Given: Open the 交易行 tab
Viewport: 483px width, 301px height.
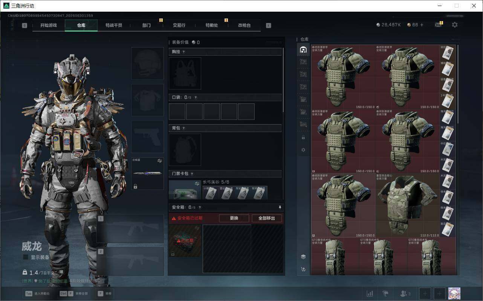Looking at the screenshot, I should tap(179, 26).
